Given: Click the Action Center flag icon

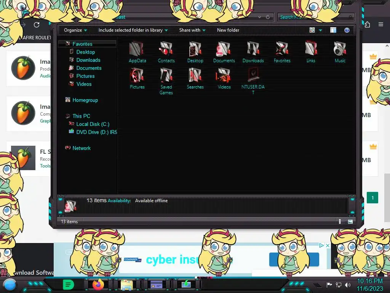Looking at the screenshot, I should coord(329,285).
